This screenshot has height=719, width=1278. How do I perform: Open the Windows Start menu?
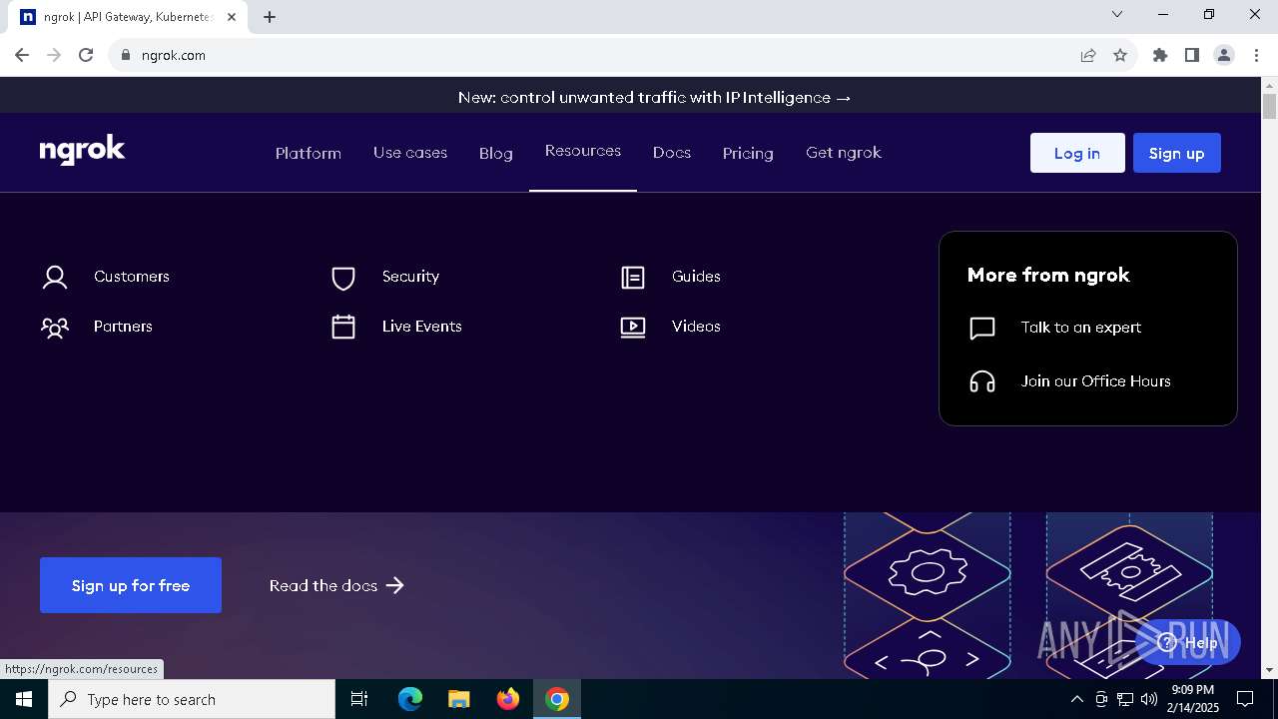pyautogui.click(x=24, y=699)
